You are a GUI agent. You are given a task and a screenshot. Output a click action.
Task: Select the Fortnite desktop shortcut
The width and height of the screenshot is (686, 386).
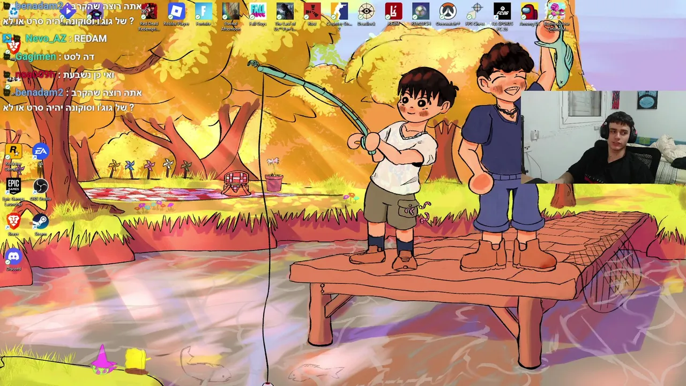(x=204, y=15)
